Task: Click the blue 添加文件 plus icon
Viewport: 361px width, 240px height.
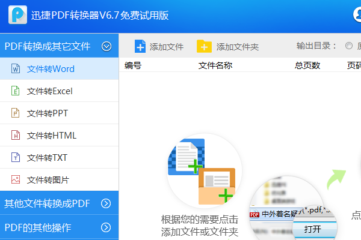Action: pyautogui.click(x=140, y=46)
